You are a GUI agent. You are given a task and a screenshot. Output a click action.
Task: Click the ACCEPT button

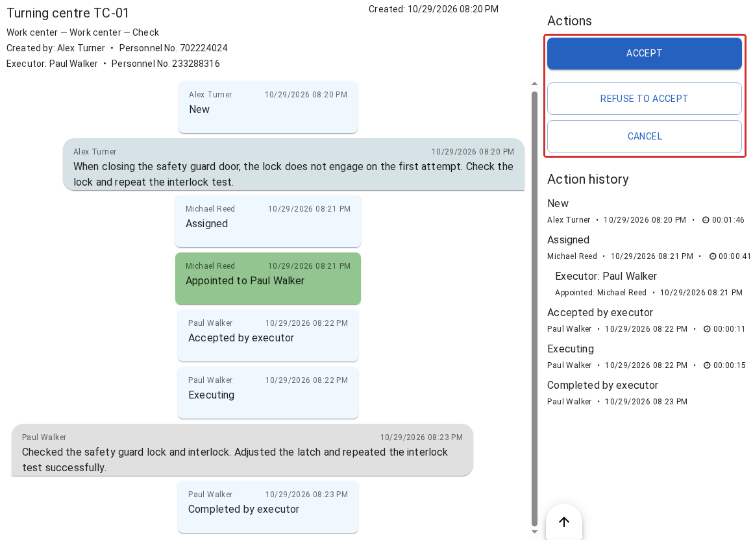[x=644, y=53]
